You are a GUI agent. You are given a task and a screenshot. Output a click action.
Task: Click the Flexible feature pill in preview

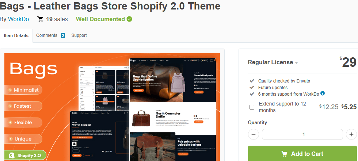[x=23, y=122]
